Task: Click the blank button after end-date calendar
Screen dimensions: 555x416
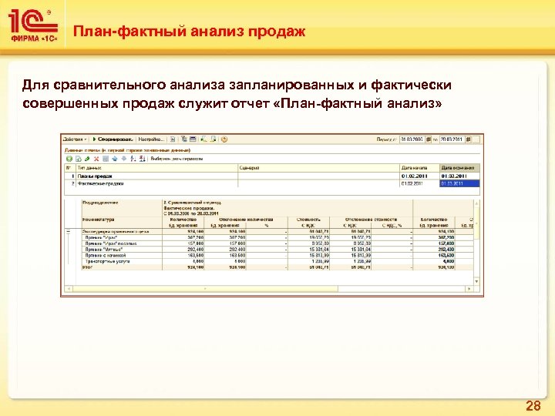Action: [x=476, y=139]
